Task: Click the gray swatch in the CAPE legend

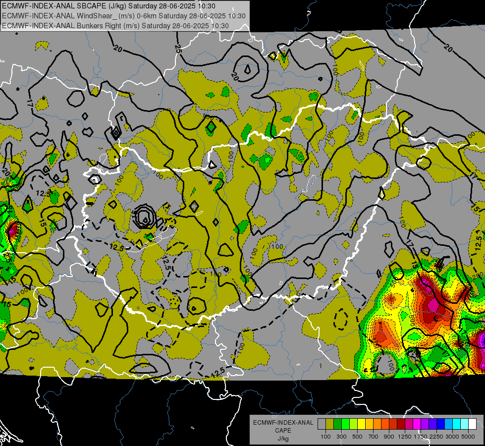Action: pyautogui.click(x=322, y=424)
